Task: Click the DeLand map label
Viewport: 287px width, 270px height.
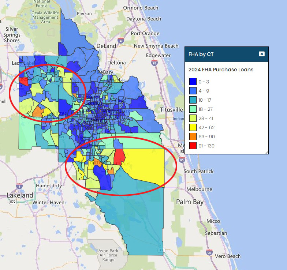Action: 106,46
